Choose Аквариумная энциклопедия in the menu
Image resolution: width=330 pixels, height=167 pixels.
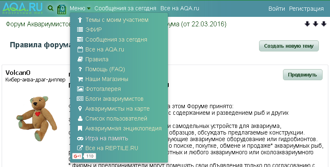pos(123,128)
